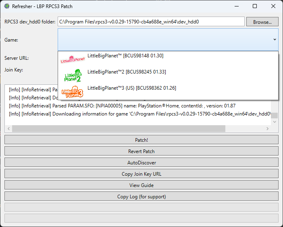Click the Revert Patch button
This screenshot has width=283, height=227.
coord(141,151)
